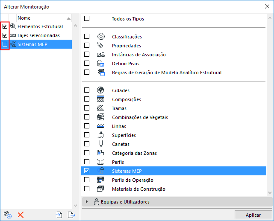The width and height of the screenshot is (274, 221).
Task: Tick the Composições checkbox
Action: pos(87,99)
